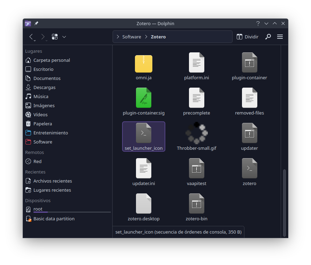Viewport: 311px width, 265px height.
Task: Select the updater executable icon
Action: (x=250, y=133)
